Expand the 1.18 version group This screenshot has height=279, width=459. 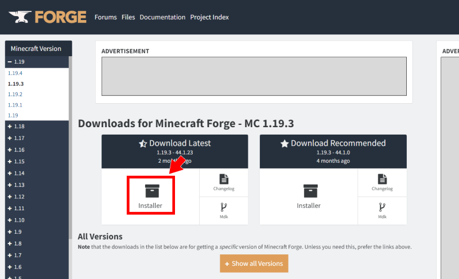(37, 126)
